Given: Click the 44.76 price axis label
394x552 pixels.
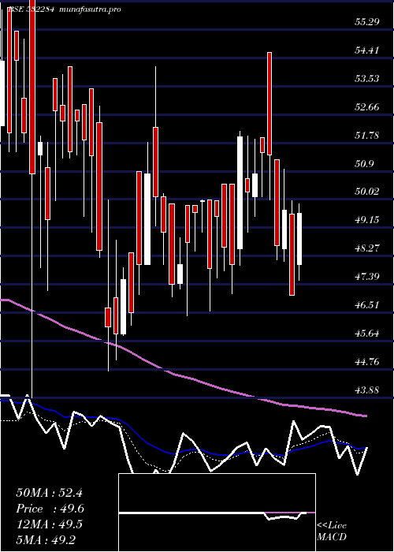Looking at the screenshot, I should pyautogui.click(x=367, y=362).
